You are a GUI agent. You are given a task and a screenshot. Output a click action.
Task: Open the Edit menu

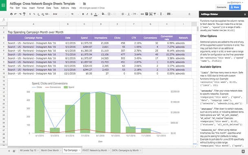pos(18,8)
